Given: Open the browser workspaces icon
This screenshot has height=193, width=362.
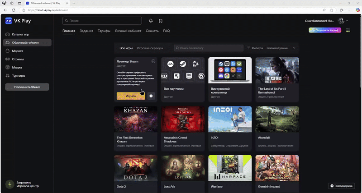Looking at the screenshot, I should (x=12, y=3).
